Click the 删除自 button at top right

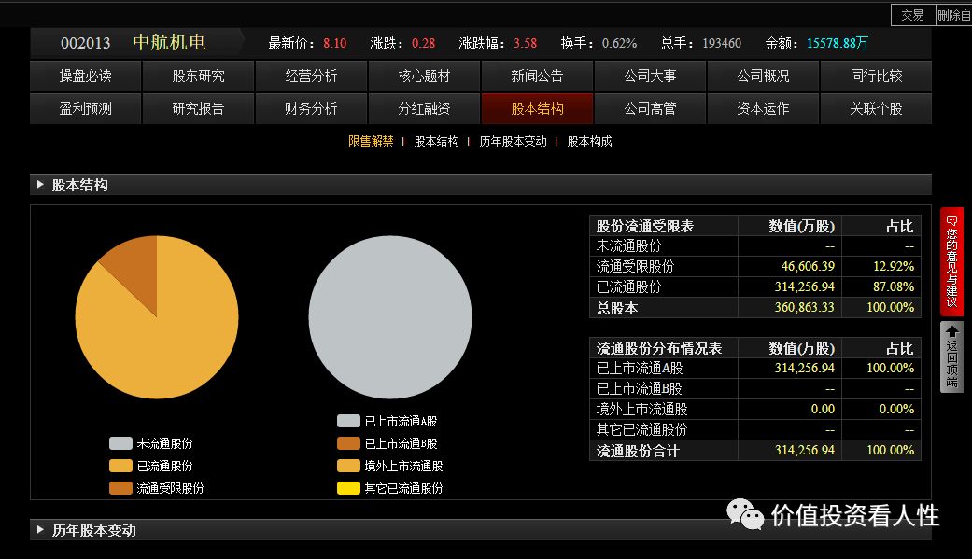[x=953, y=15]
